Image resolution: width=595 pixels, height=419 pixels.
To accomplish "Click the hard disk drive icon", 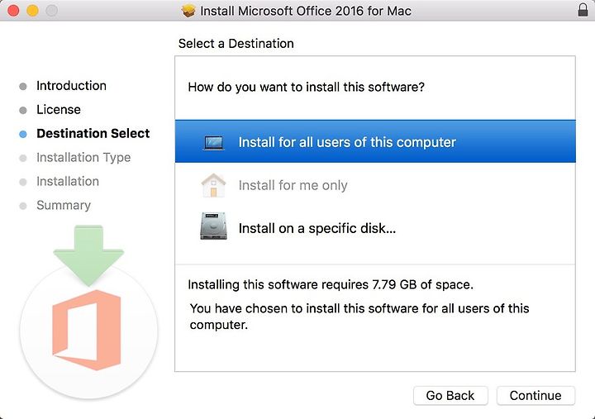I will click(213, 226).
